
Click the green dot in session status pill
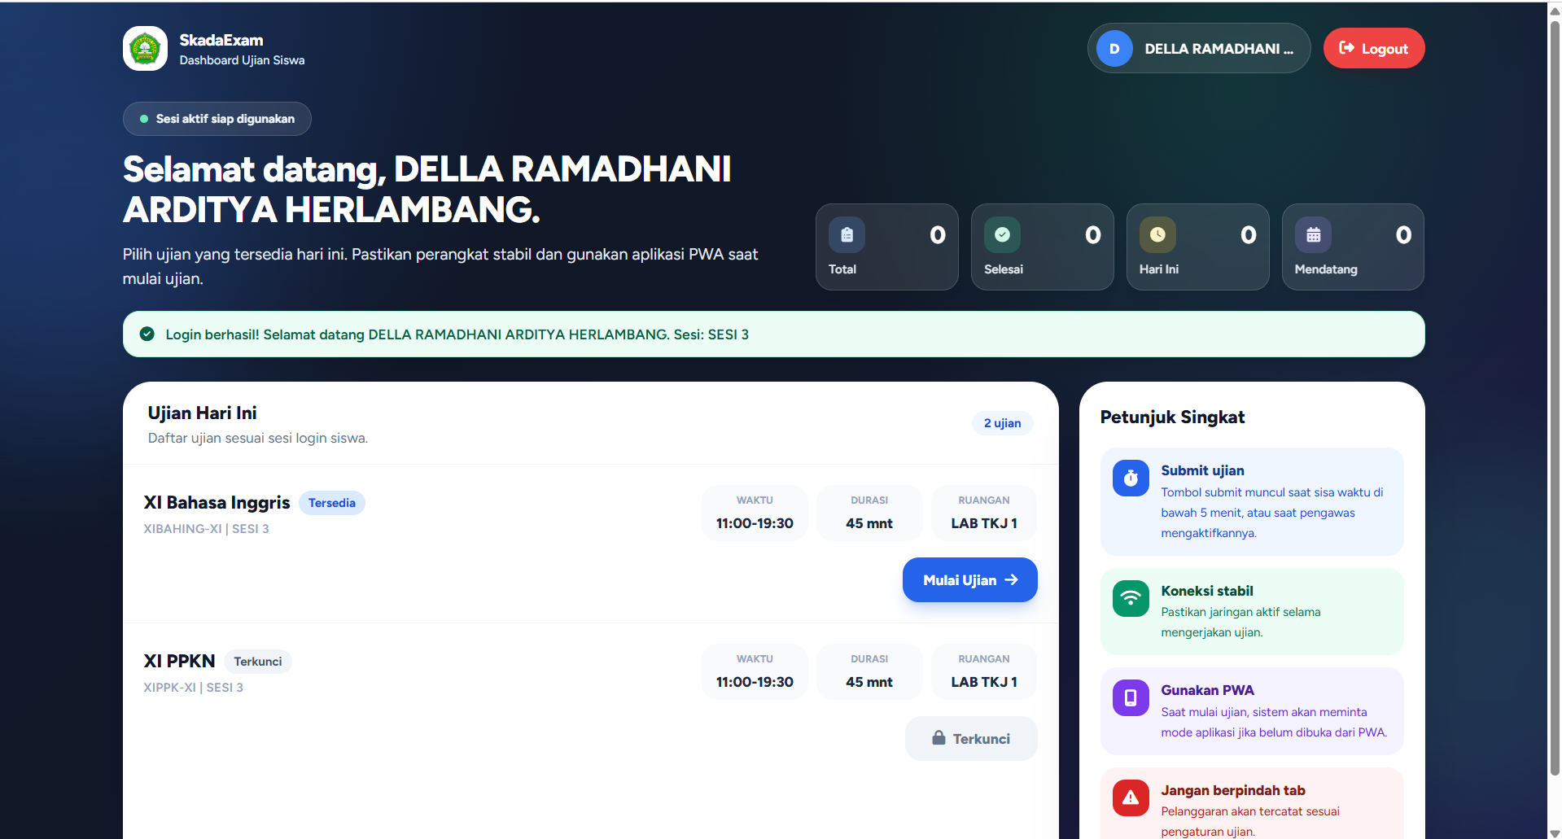[144, 119]
